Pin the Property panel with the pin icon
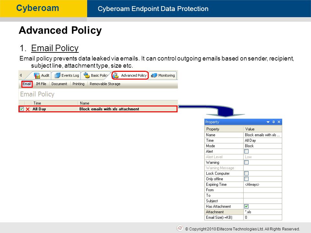Image resolution: width=311 pixels, height=233 pixels. tap(273, 122)
